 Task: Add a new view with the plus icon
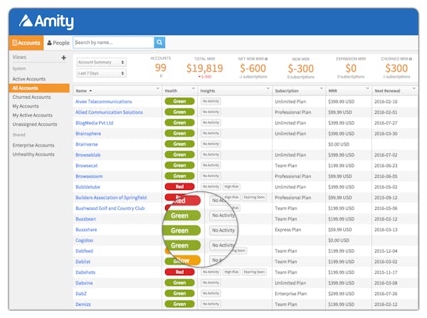pos(64,58)
